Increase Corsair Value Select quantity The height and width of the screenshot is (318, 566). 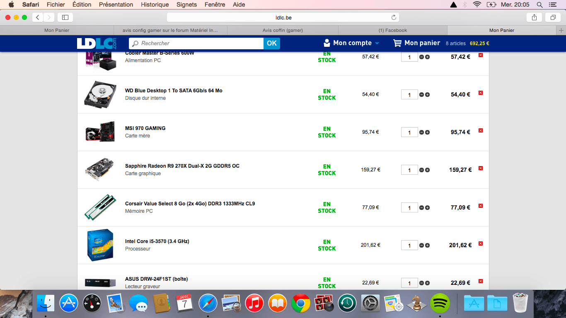tap(427, 208)
